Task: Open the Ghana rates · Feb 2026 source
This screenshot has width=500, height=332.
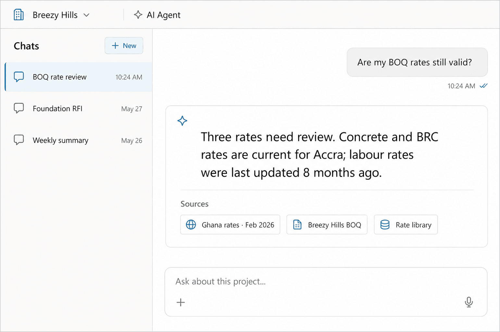Action: point(230,225)
